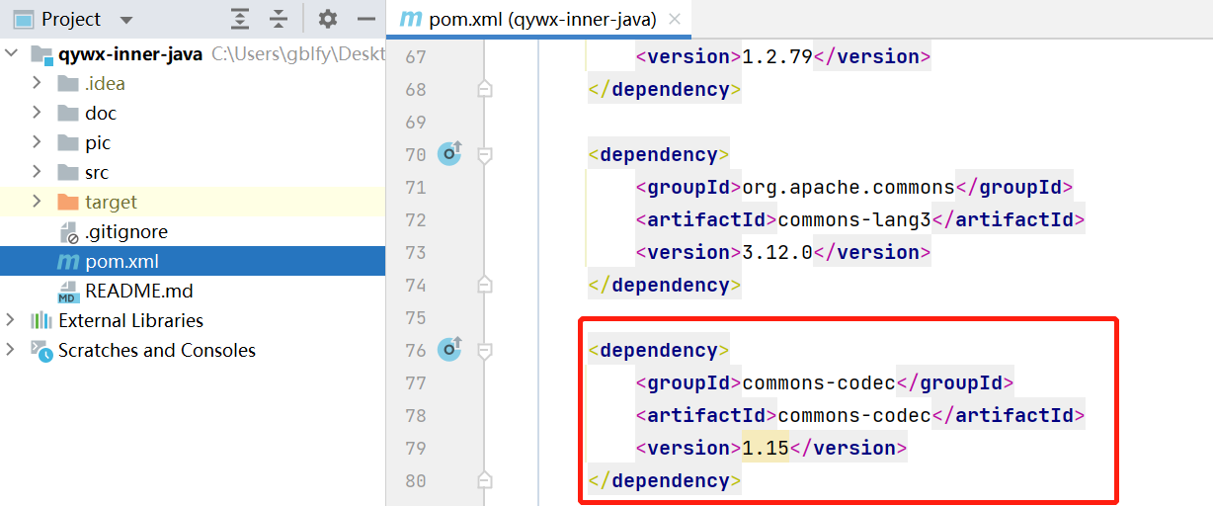This screenshot has width=1213, height=506.
Task: Toggle code fold on line 76
Action: (484, 350)
